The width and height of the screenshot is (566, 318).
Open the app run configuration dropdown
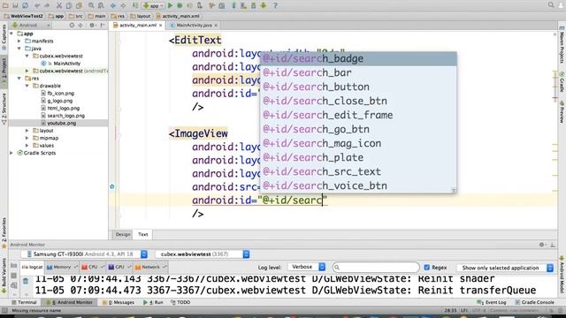click(x=153, y=5)
